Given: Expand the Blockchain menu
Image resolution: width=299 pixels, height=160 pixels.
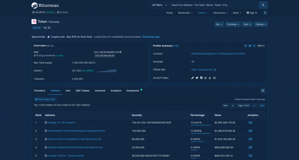Looking at the screenshot, I should click(x=185, y=13).
